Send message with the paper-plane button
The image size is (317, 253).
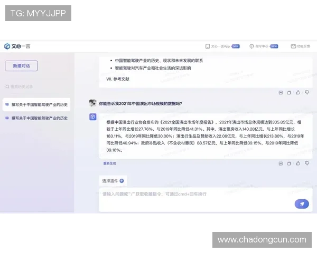302,204
